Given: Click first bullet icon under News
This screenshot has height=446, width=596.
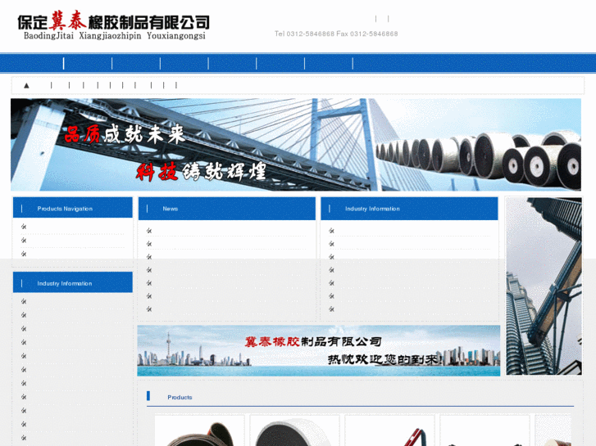Looking at the screenshot, I should 149,231.
